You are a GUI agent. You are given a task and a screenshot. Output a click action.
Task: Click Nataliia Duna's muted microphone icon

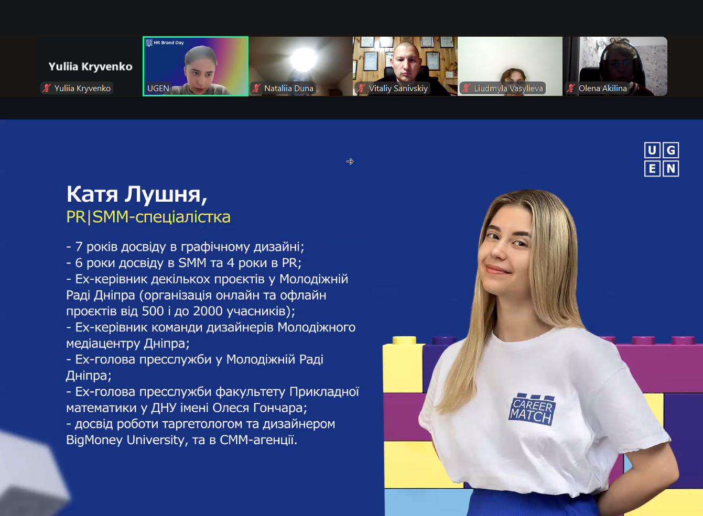click(256, 88)
